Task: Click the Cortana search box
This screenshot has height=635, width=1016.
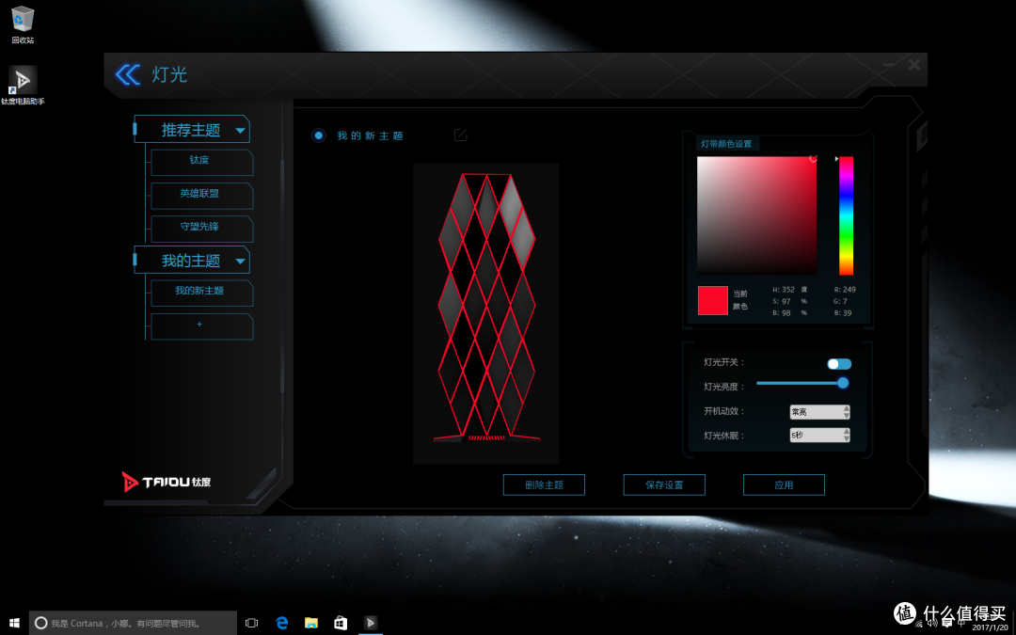Action: [x=133, y=623]
